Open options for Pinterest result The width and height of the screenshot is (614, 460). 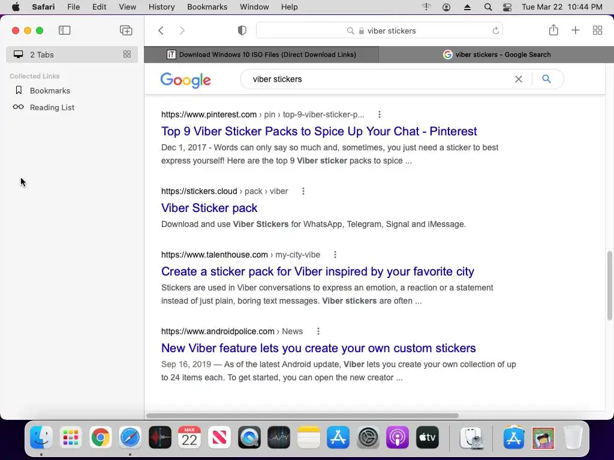[379, 114]
